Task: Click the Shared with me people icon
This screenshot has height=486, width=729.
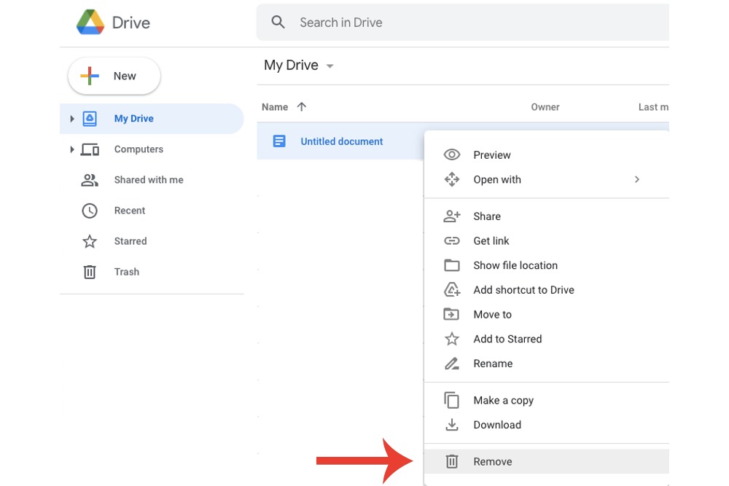Action: [90, 180]
